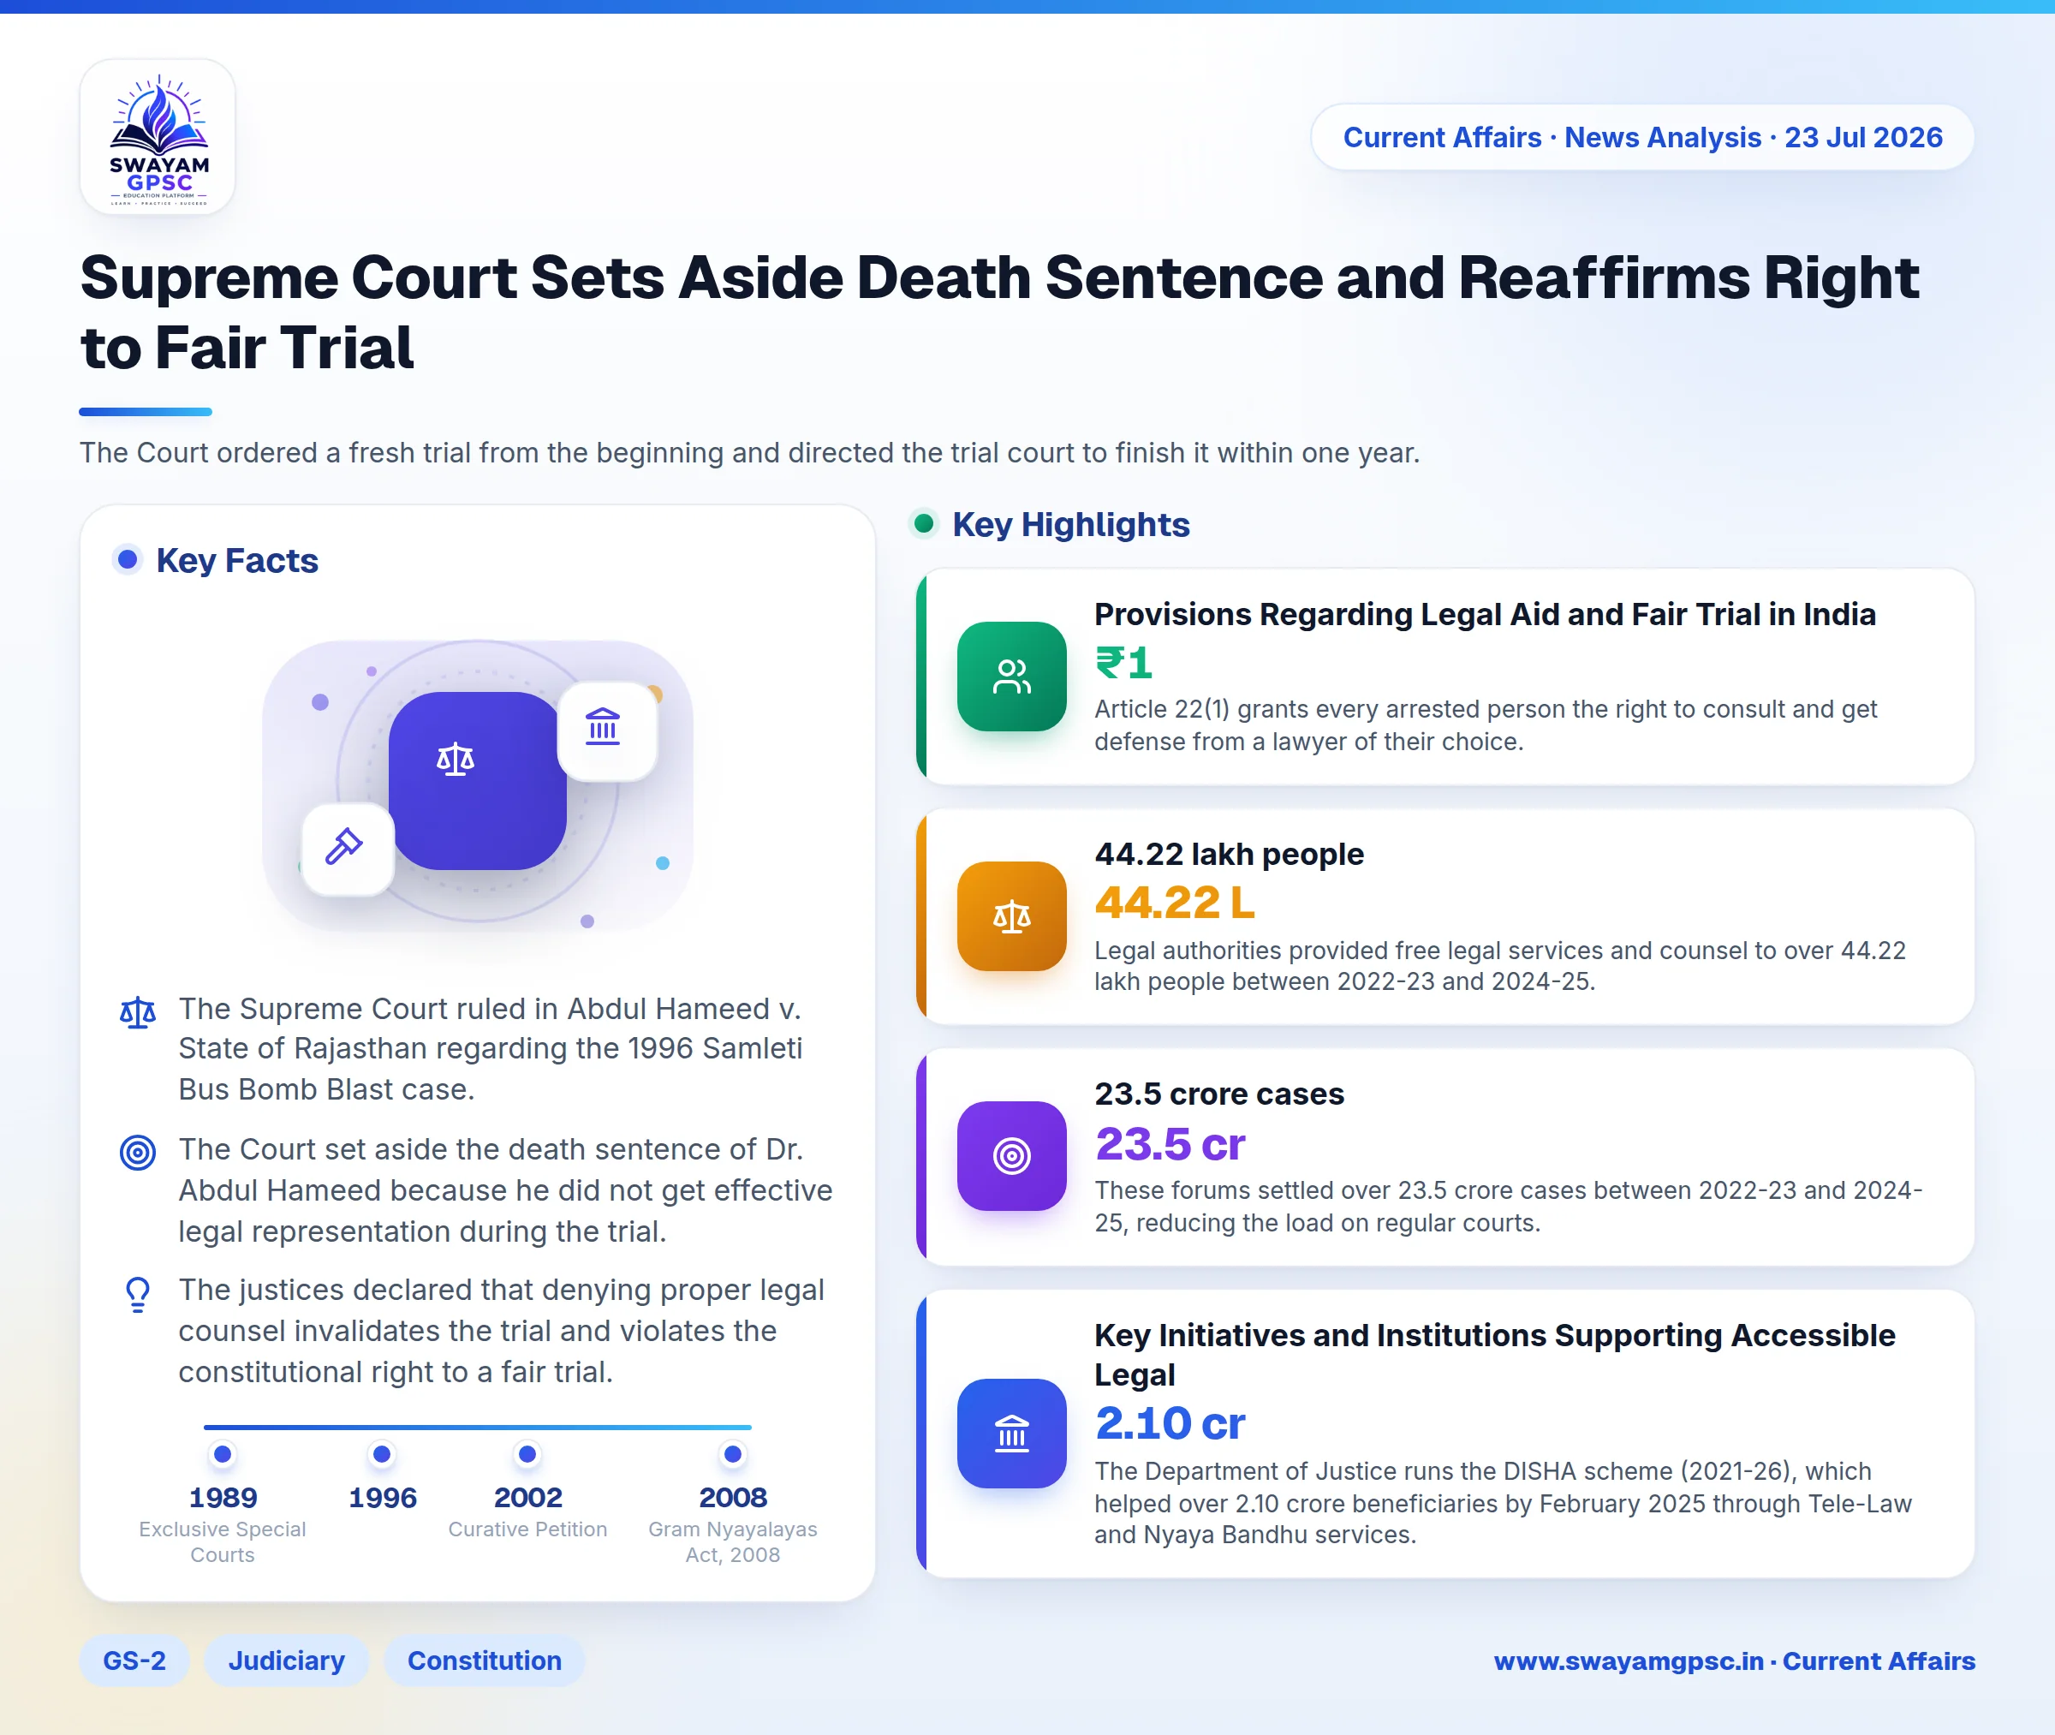Click the Judiciary tag
The height and width of the screenshot is (1735, 2055).
tap(286, 1660)
